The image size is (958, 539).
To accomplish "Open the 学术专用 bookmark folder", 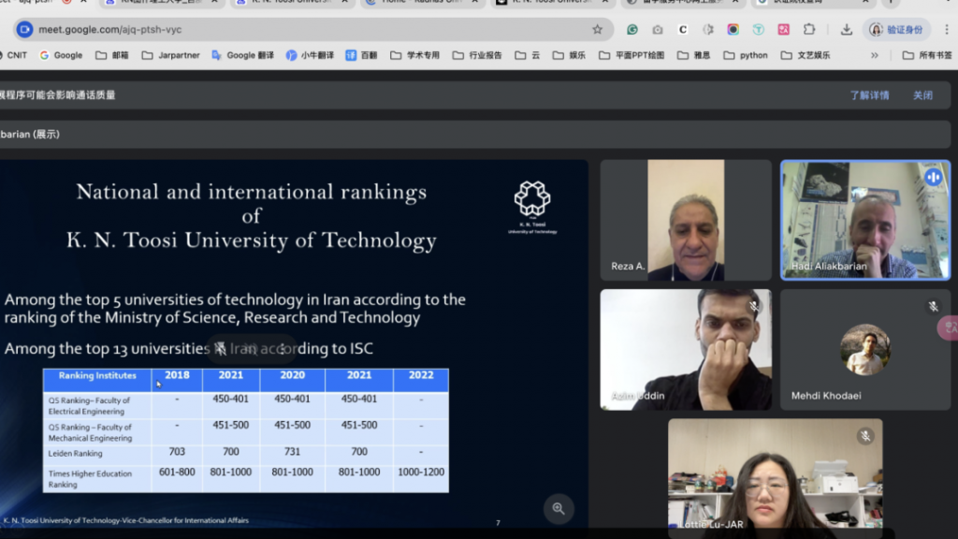I will point(414,55).
